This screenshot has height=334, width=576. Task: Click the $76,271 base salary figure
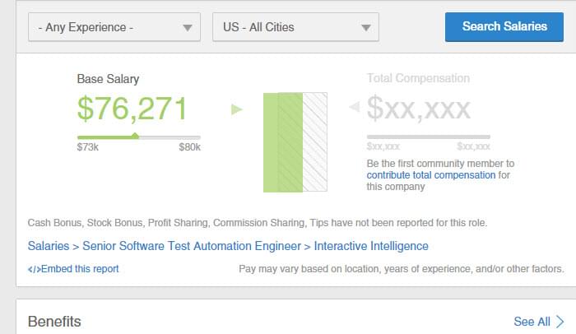pyautogui.click(x=132, y=109)
